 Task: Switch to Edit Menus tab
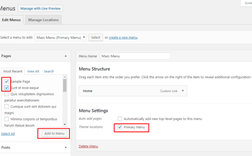click(x=11, y=20)
